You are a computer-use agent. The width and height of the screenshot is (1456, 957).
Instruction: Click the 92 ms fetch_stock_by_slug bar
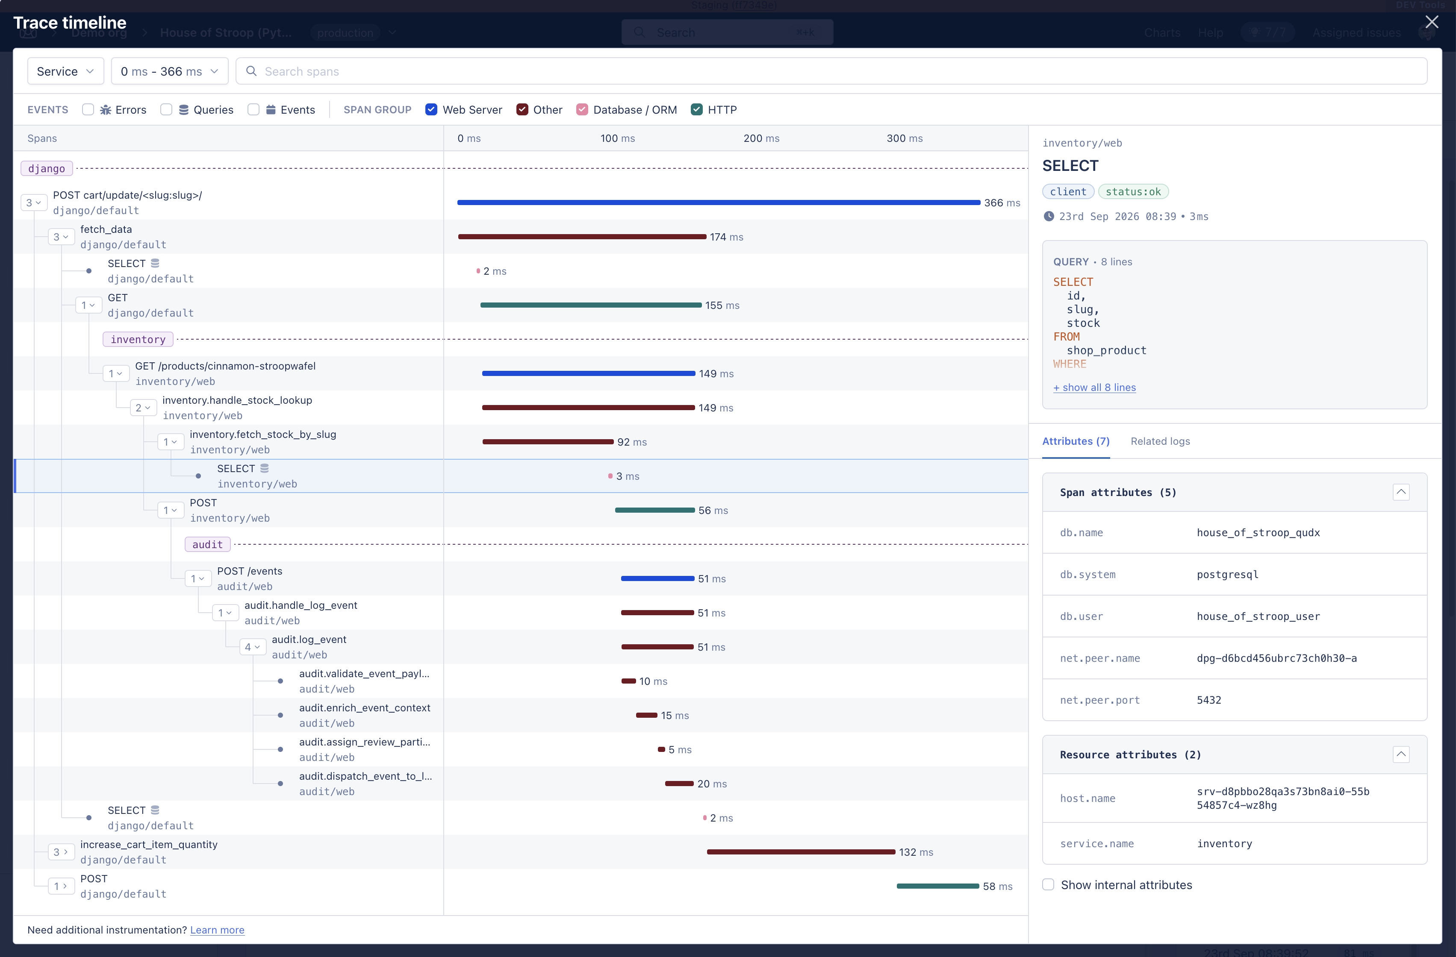point(548,442)
